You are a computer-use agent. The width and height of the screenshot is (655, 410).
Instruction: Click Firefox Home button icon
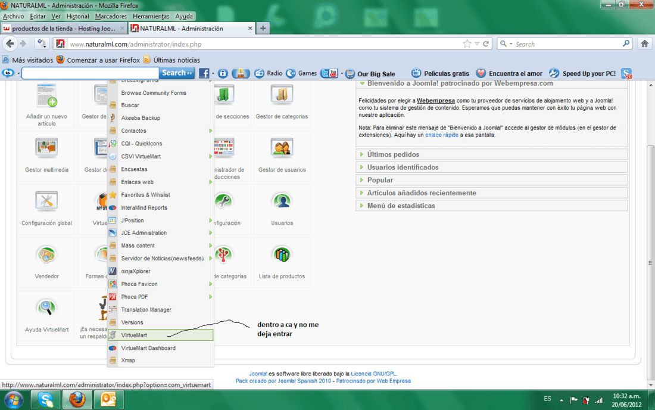(644, 44)
